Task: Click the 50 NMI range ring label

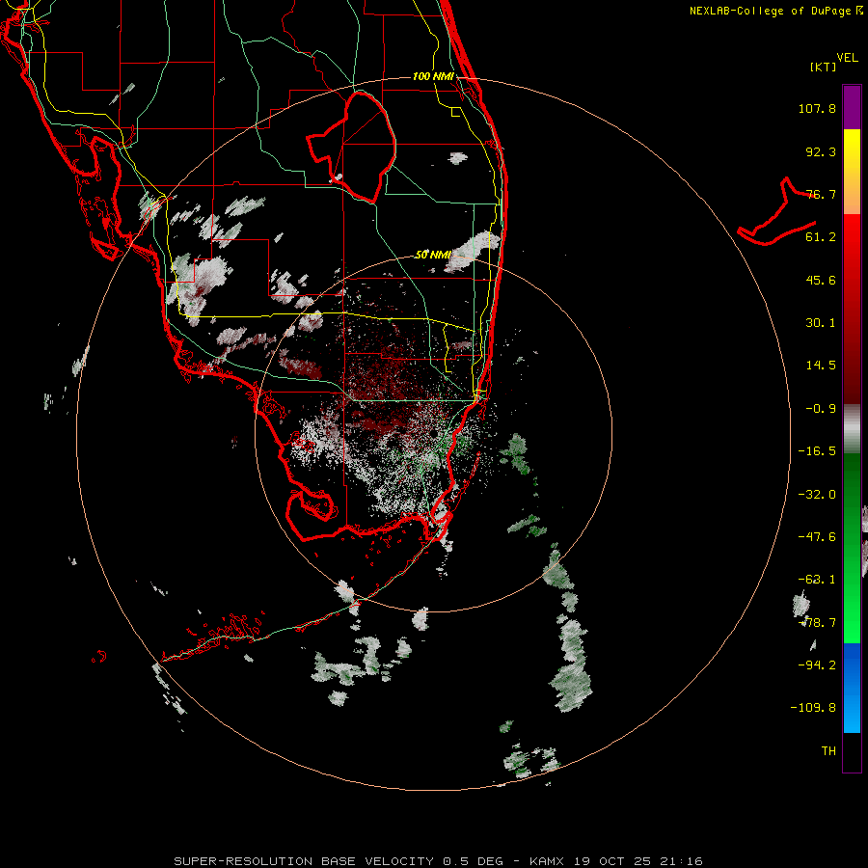Action: click(433, 256)
